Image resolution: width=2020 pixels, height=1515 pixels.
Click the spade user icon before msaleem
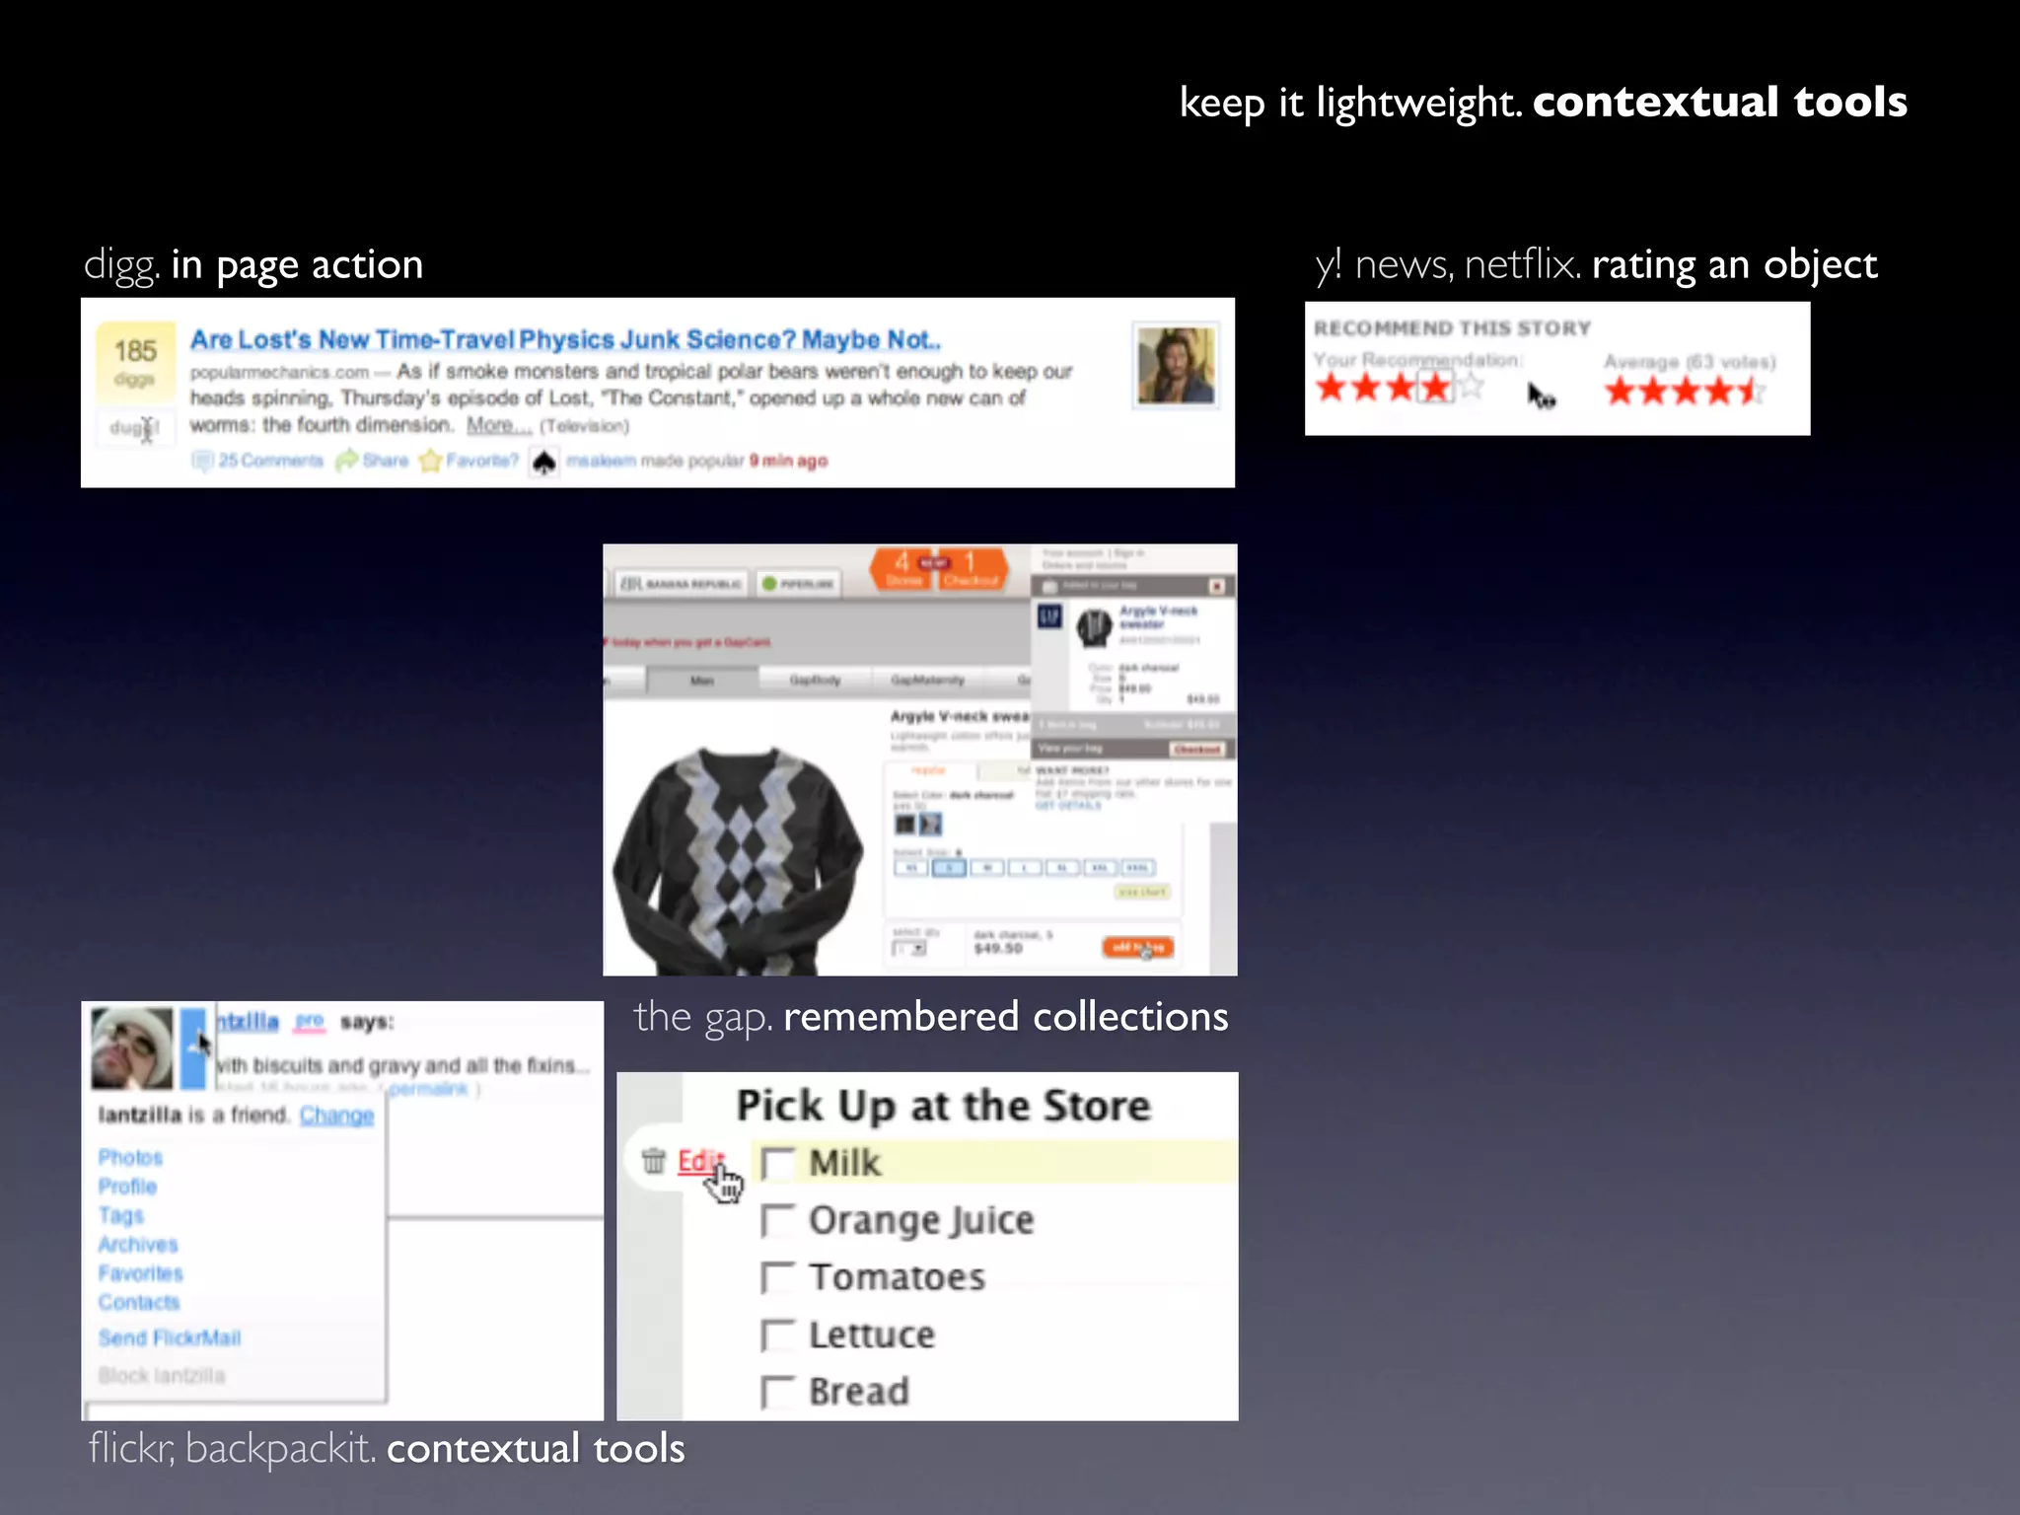point(543,462)
